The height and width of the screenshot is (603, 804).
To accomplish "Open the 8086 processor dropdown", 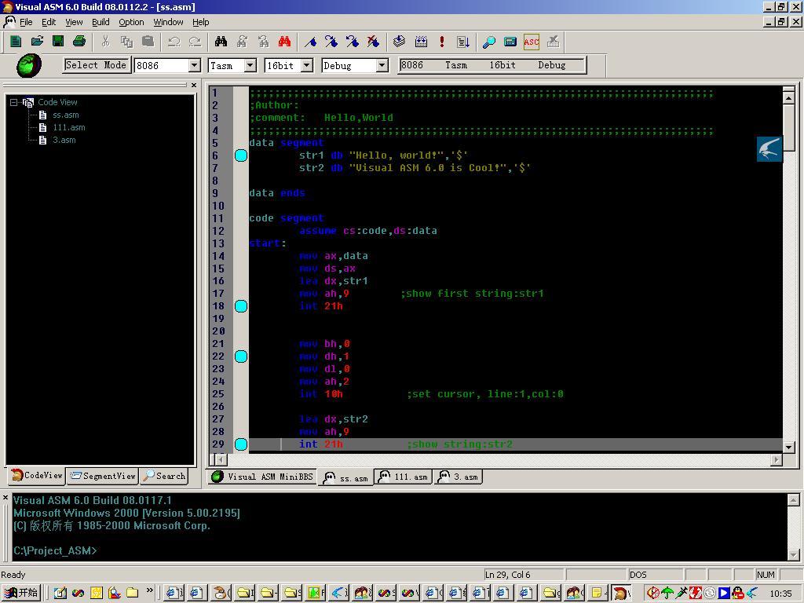I will pos(195,66).
